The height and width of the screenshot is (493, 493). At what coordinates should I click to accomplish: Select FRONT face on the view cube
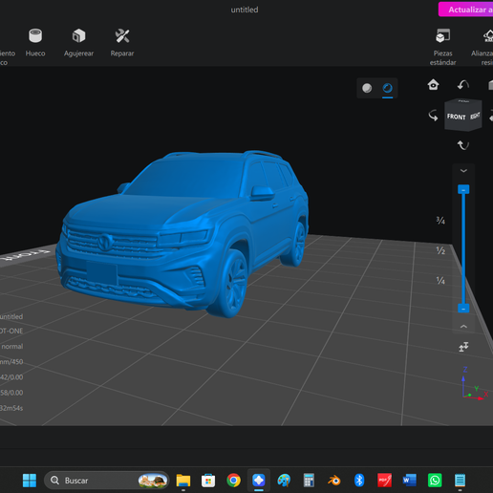(456, 117)
